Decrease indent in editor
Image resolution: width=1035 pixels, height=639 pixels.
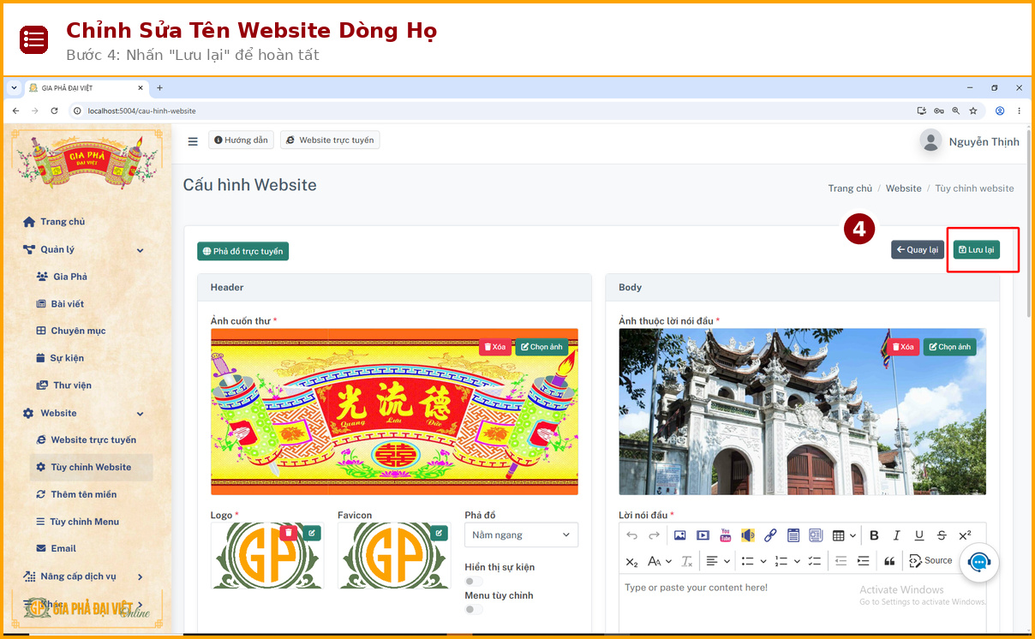[x=841, y=561]
